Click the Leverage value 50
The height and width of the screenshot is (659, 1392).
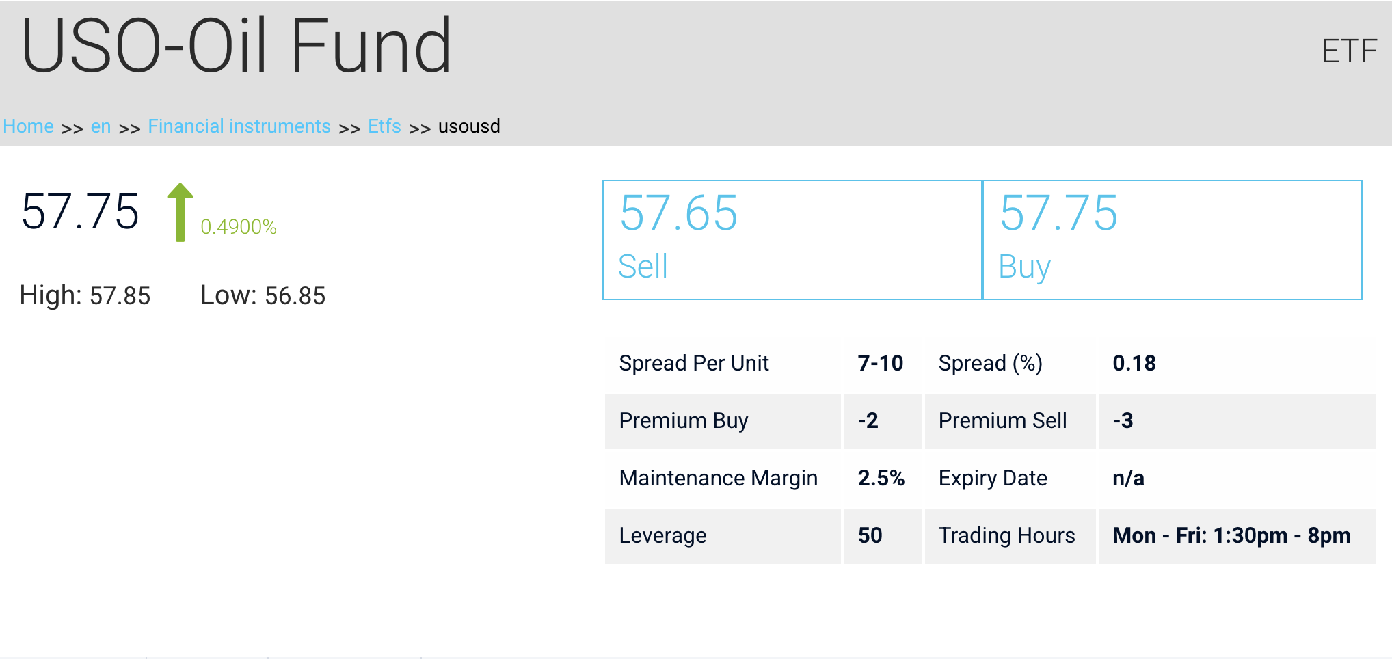(870, 535)
